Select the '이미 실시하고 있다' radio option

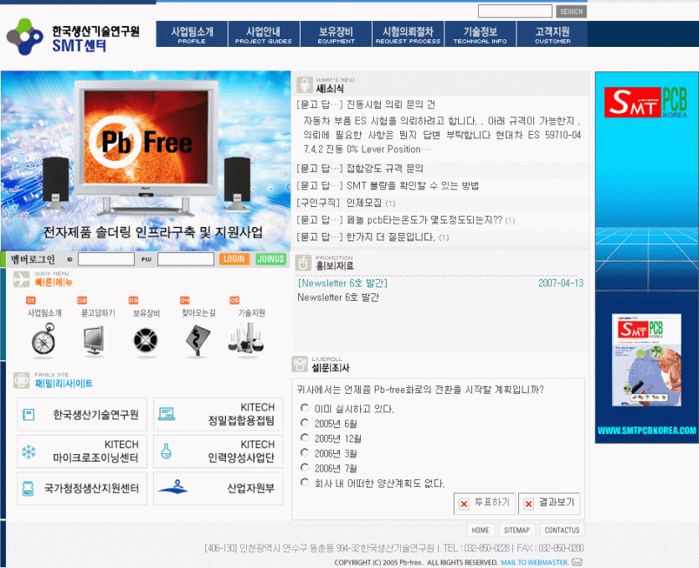[x=305, y=409]
